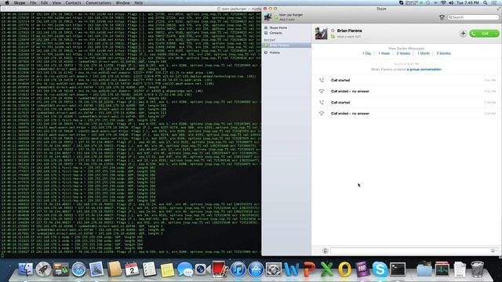Show earlier messages from 1 Day
502x282 pixels.
(366, 53)
